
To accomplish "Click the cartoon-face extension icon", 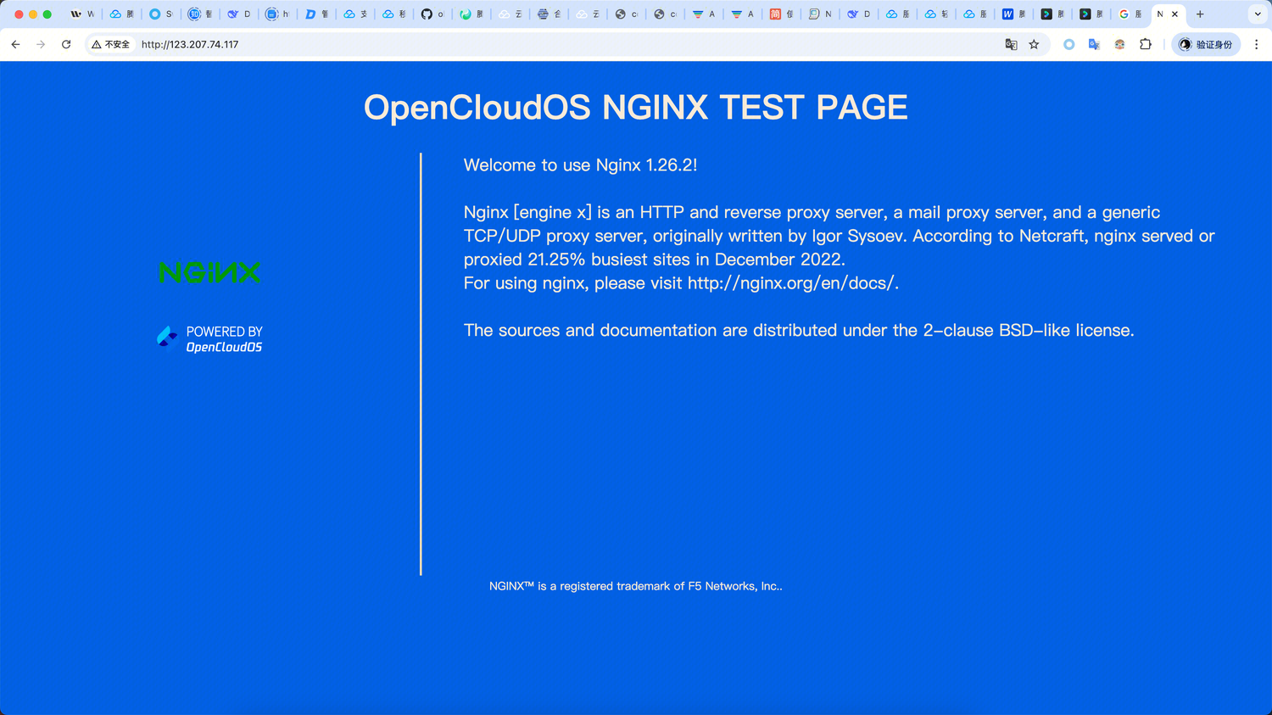I will pyautogui.click(x=1119, y=44).
